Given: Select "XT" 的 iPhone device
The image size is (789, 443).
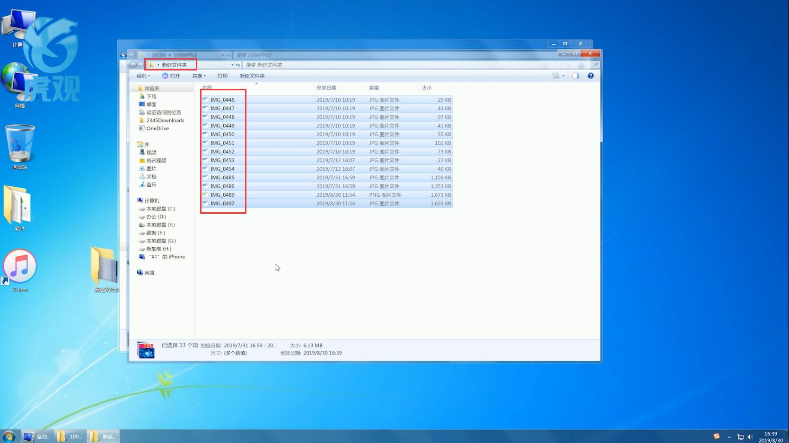Looking at the screenshot, I should tap(167, 257).
